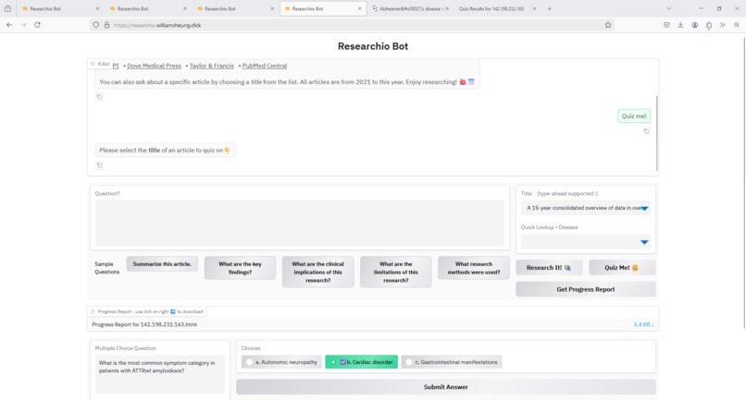The width and height of the screenshot is (746, 400).
Task: Open the Dove Medical Press link
Action: [155, 66]
